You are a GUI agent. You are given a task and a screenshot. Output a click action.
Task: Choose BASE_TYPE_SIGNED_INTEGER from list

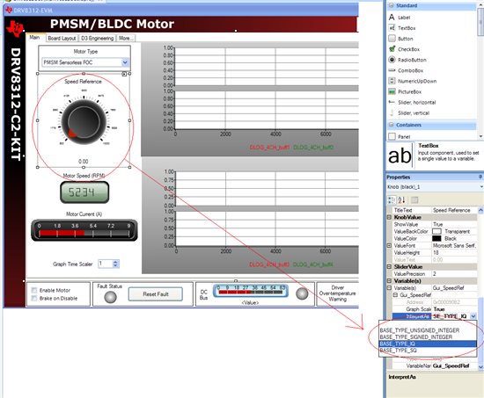click(x=428, y=337)
